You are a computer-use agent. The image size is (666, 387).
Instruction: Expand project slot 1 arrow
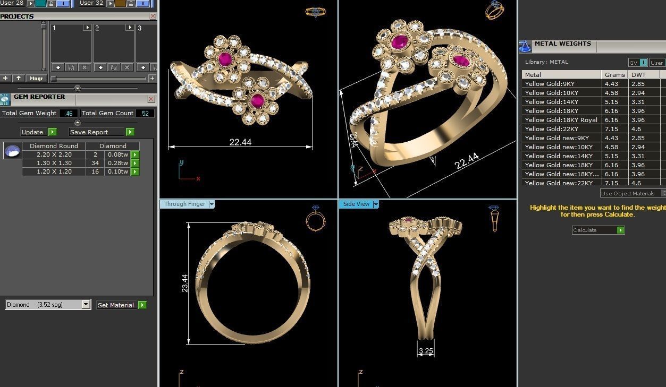[x=87, y=28]
